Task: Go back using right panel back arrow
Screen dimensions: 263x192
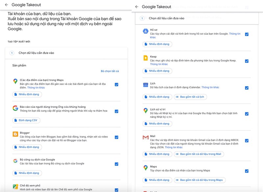Action: pyautogui.click(x=137, y=7)
